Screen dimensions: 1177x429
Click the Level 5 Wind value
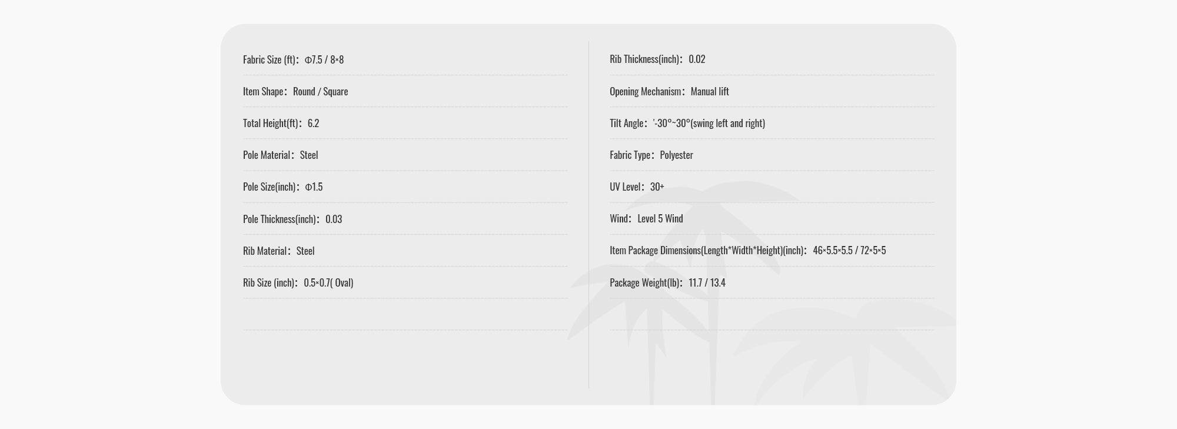tap(660, 218)
